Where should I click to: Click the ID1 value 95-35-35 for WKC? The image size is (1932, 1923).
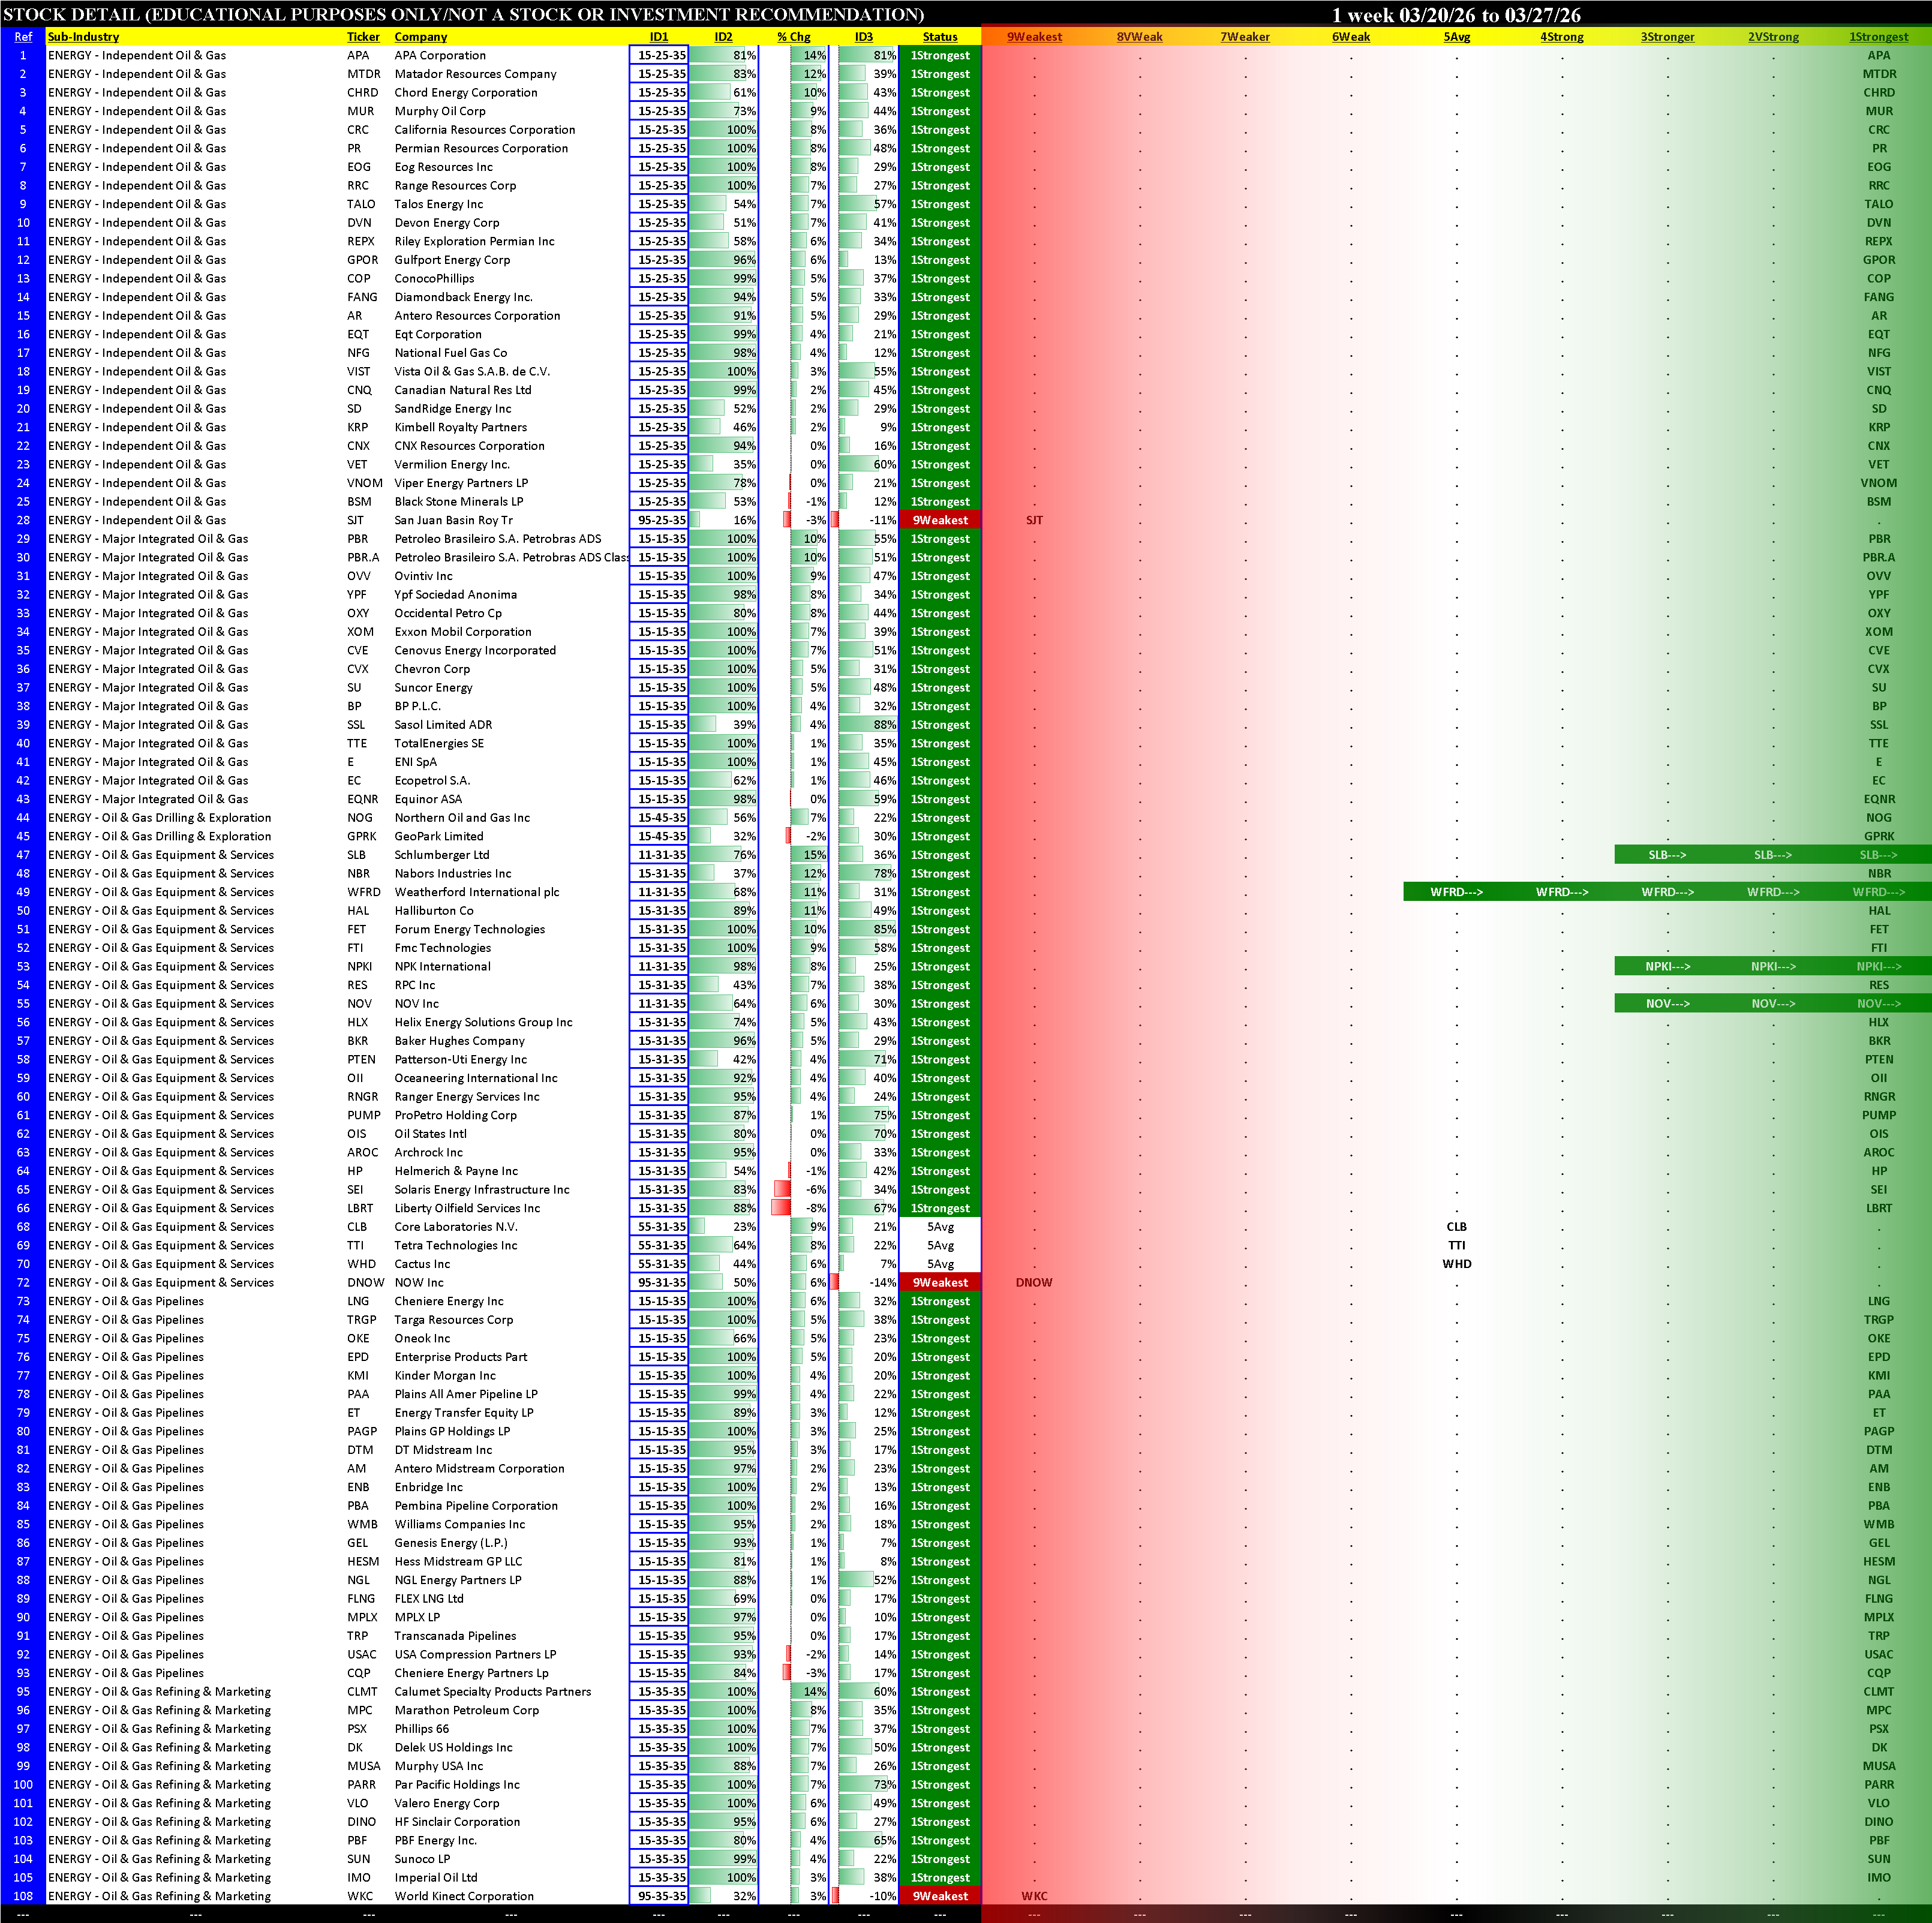tap(660, 1896)
